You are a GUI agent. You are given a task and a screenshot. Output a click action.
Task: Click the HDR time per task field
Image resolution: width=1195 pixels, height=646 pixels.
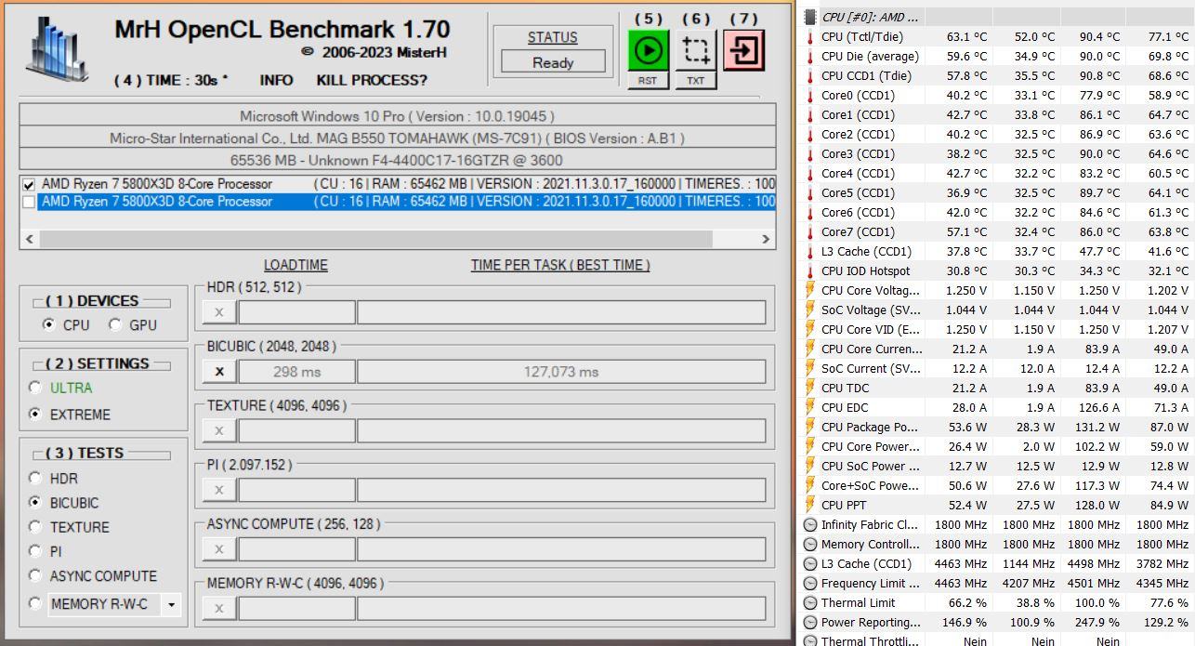561,312
